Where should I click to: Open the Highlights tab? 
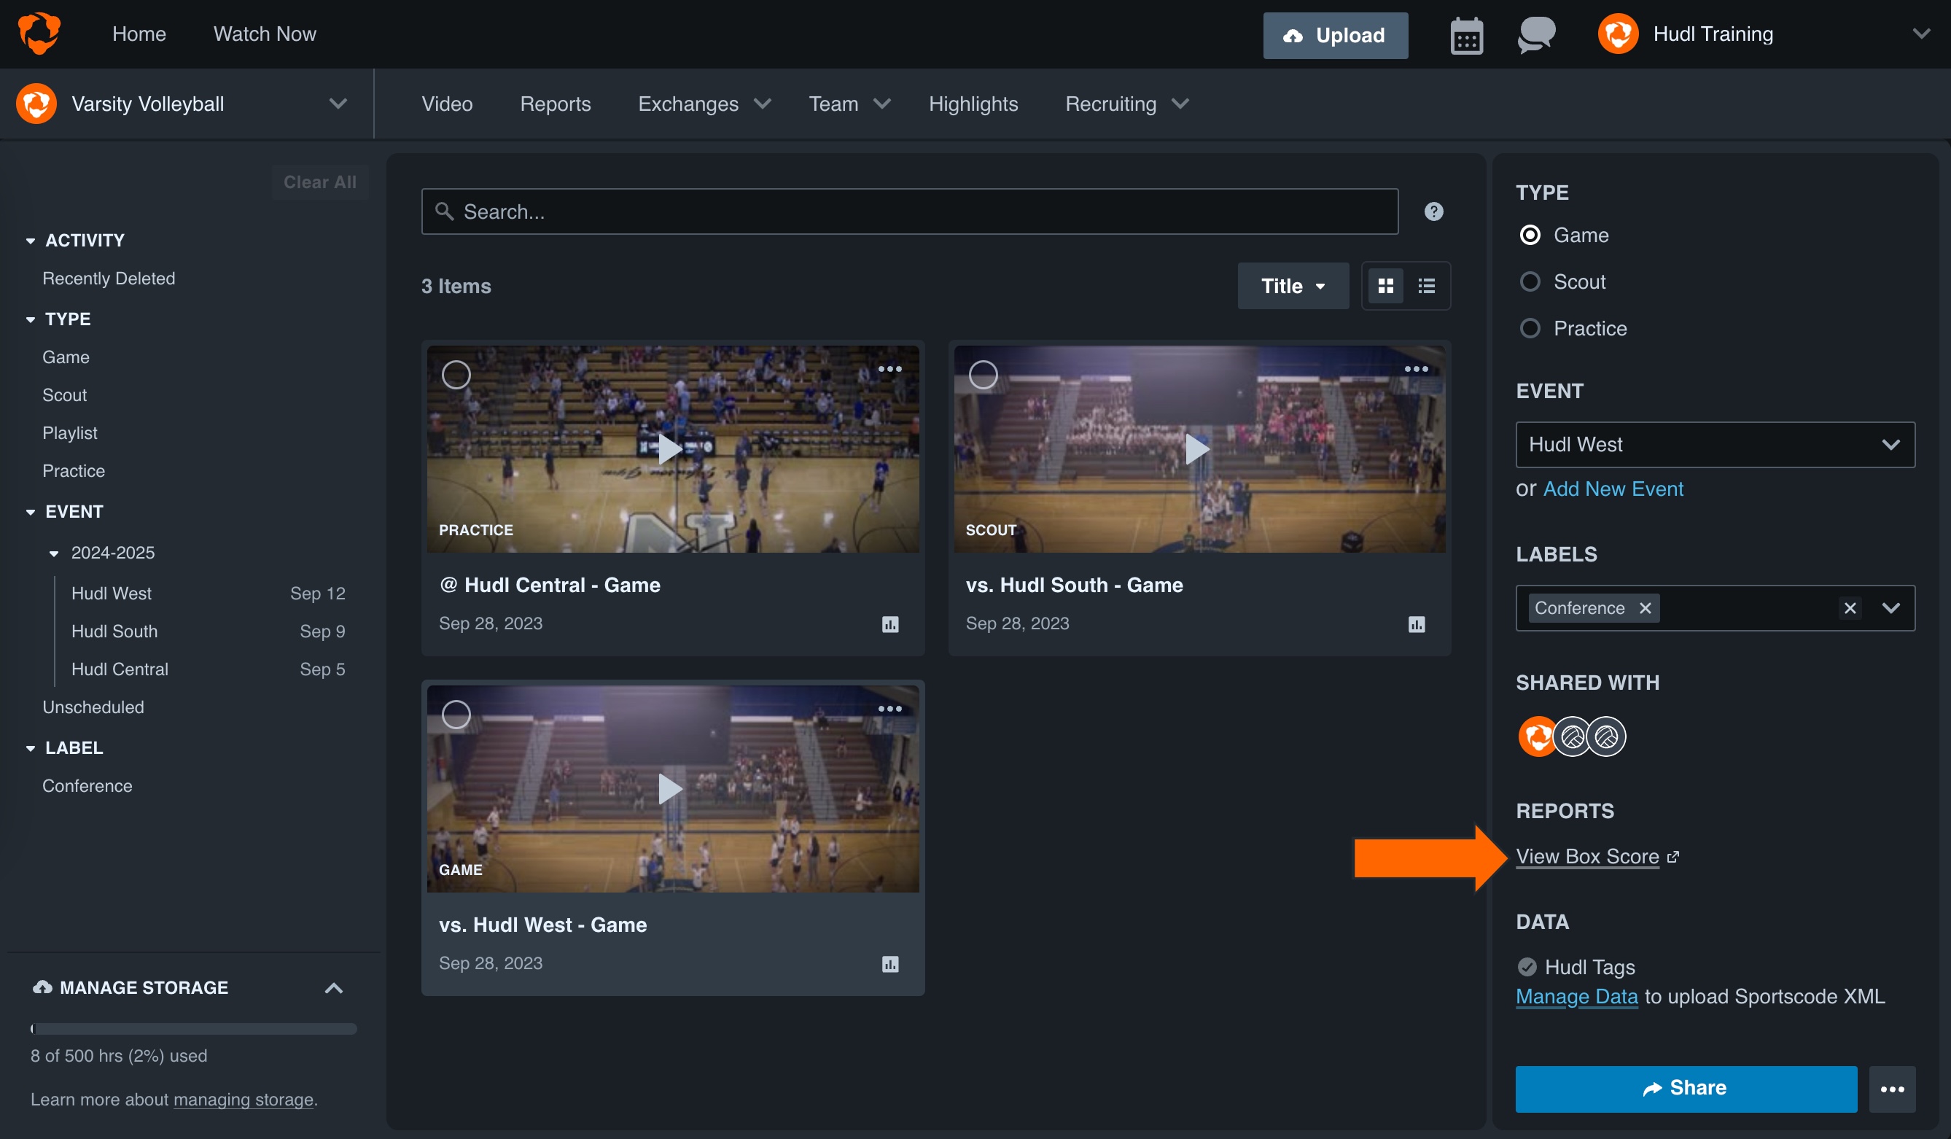(x=973, y=103)
